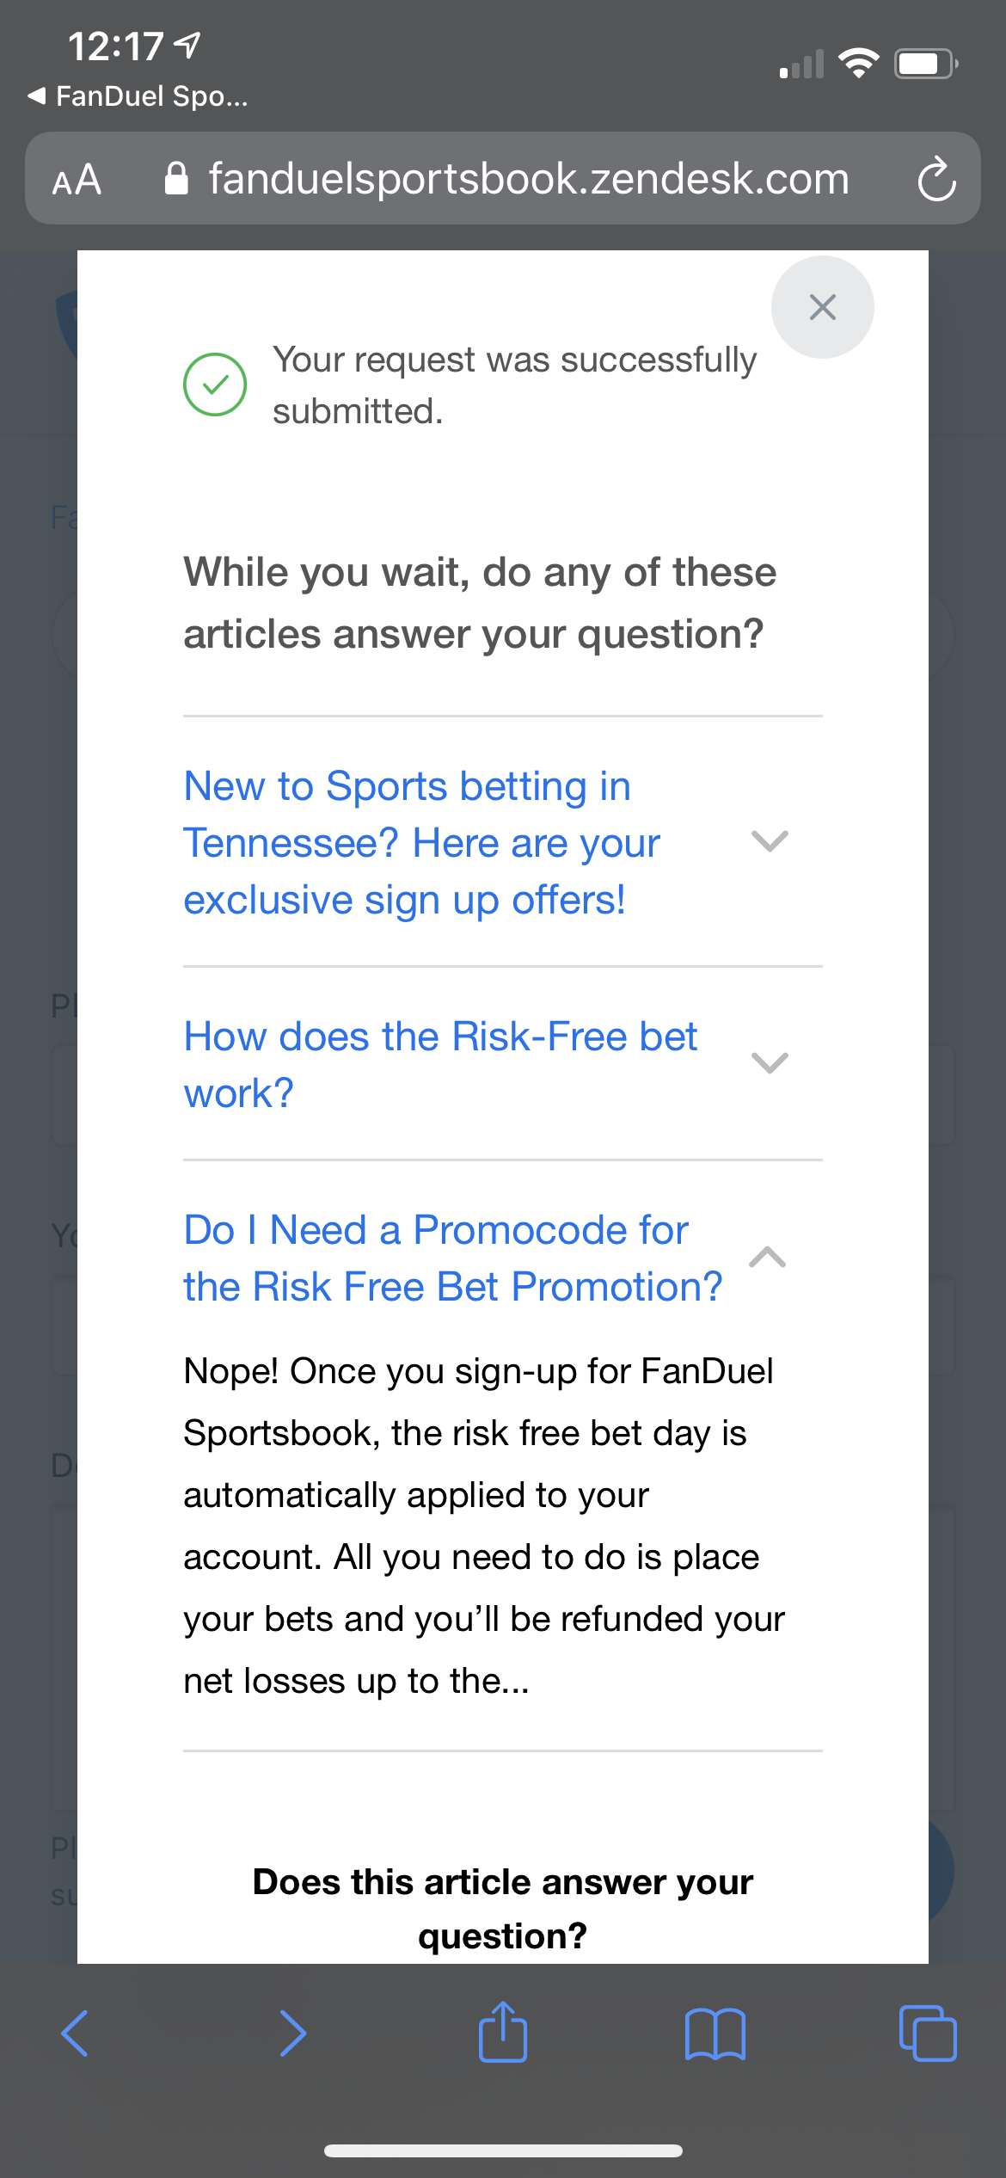The height and width of the screenshot is (2178, 1006).
Task: Tap the padlock secure site icon
Action: [x=176, y=179]
